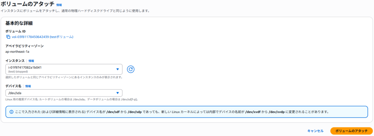
Task: Expand the device name dropdown arrow
Action: [117, 93]
